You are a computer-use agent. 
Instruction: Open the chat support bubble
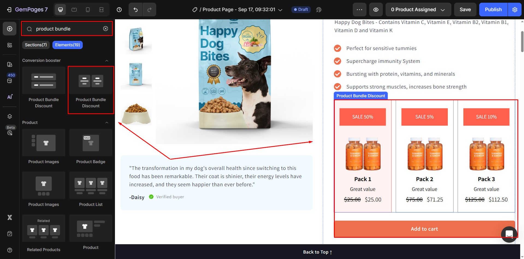(509, 234)
